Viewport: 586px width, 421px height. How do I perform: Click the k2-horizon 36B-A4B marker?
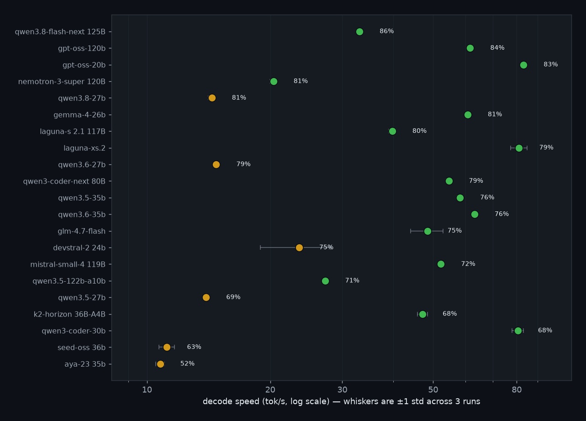(422, 314)
